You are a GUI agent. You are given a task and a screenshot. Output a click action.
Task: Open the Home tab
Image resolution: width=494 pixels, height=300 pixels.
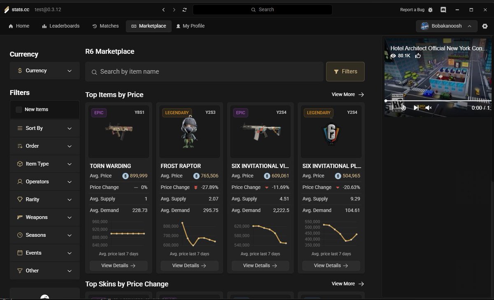(x=19, y=26)
